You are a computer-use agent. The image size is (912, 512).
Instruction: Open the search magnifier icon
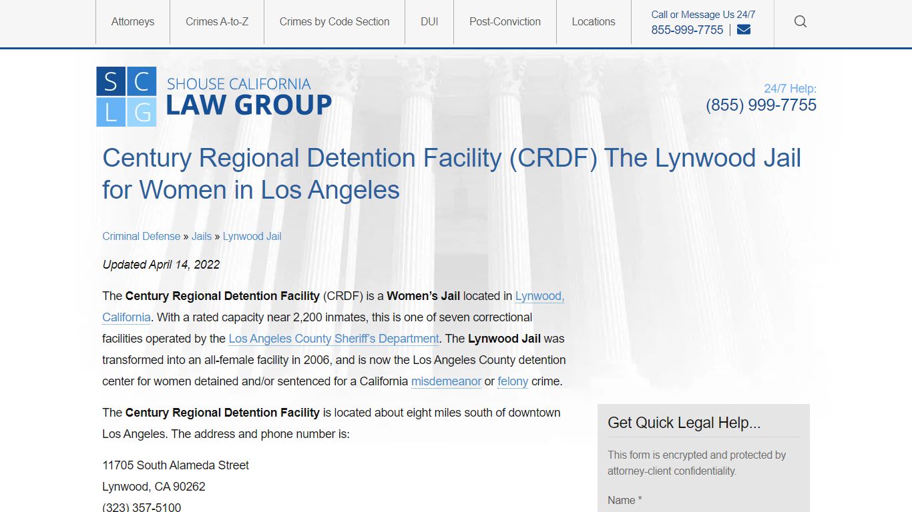coord(801,21)
